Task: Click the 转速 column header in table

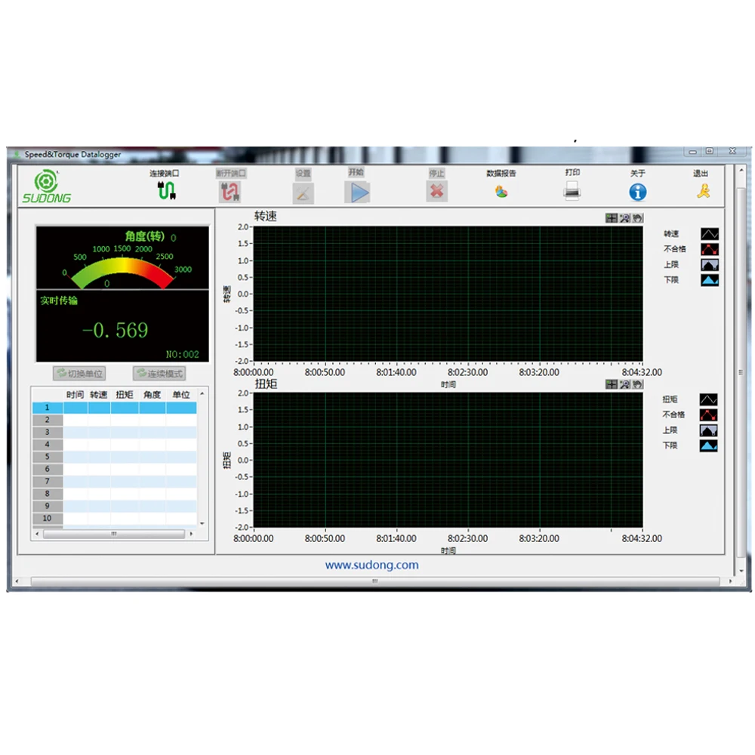Action: [99, 395]
